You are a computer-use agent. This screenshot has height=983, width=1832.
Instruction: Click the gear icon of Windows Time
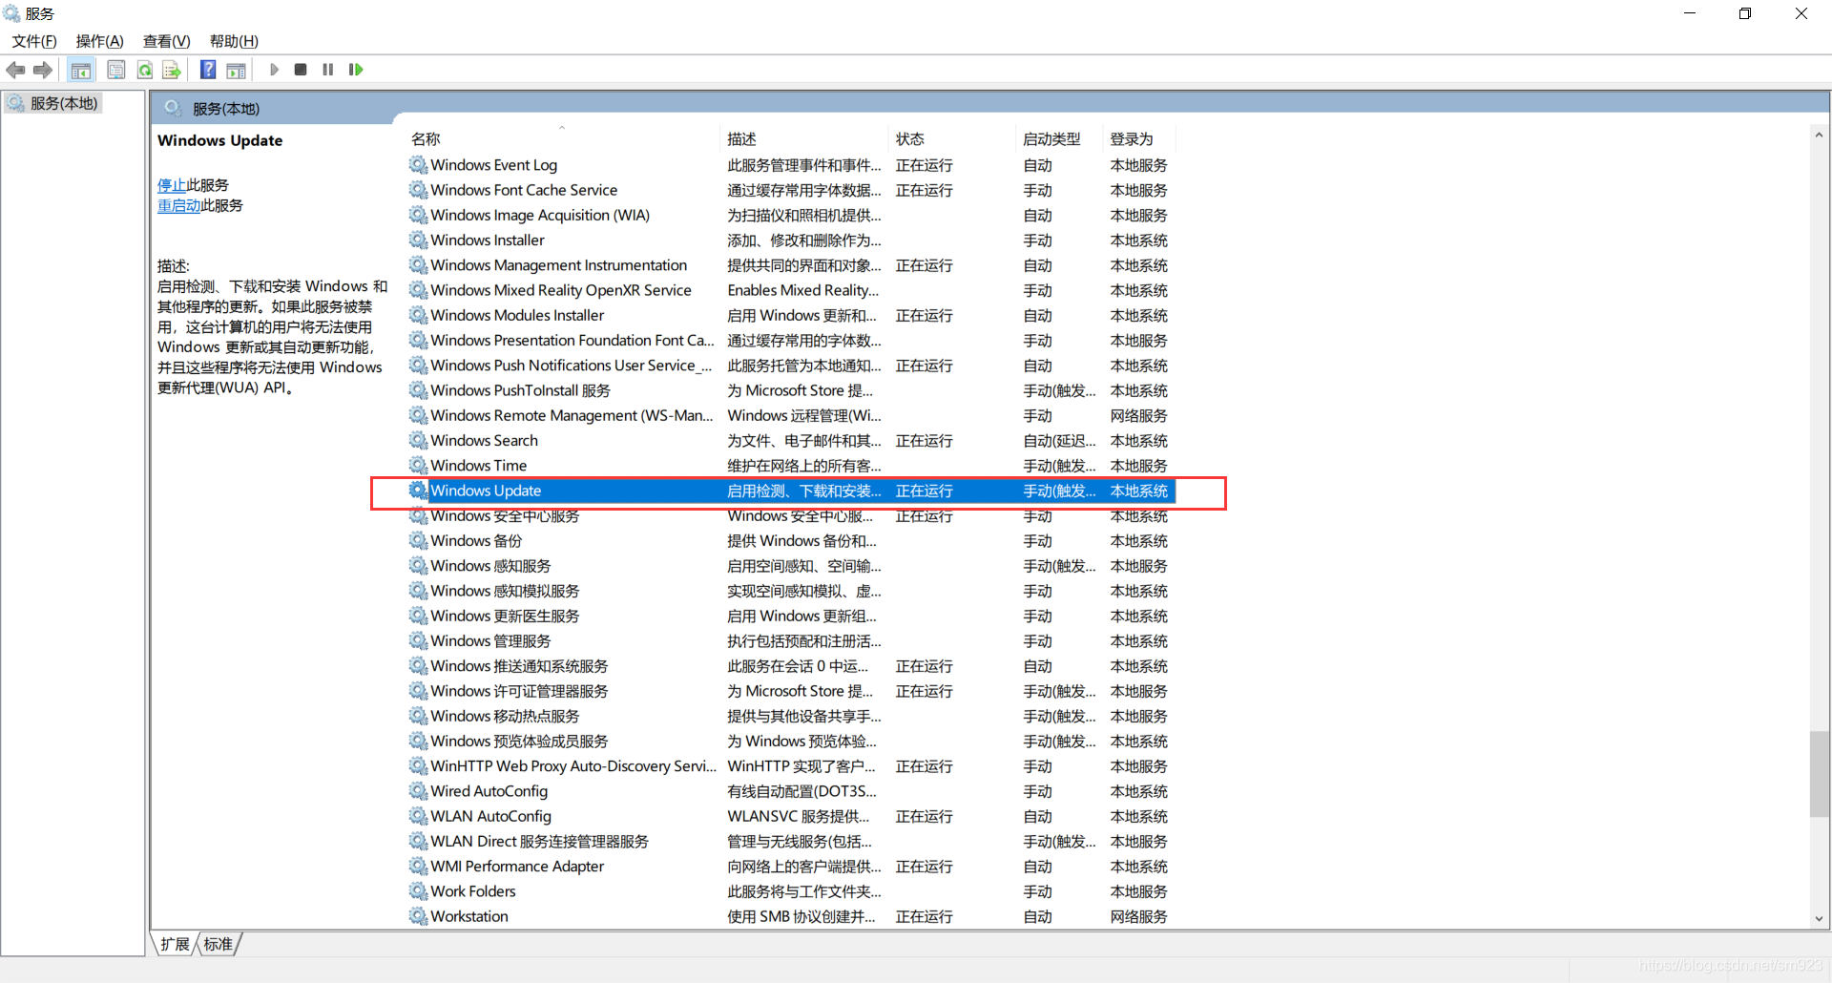(x=418, y=466)
